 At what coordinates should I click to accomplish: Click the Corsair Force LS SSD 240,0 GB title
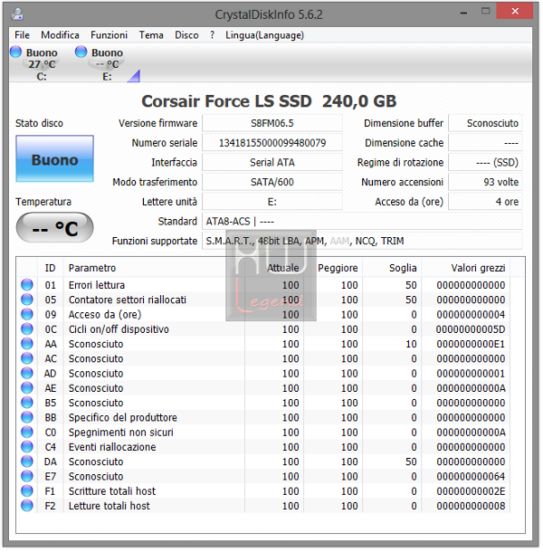(x=269, y=101)
